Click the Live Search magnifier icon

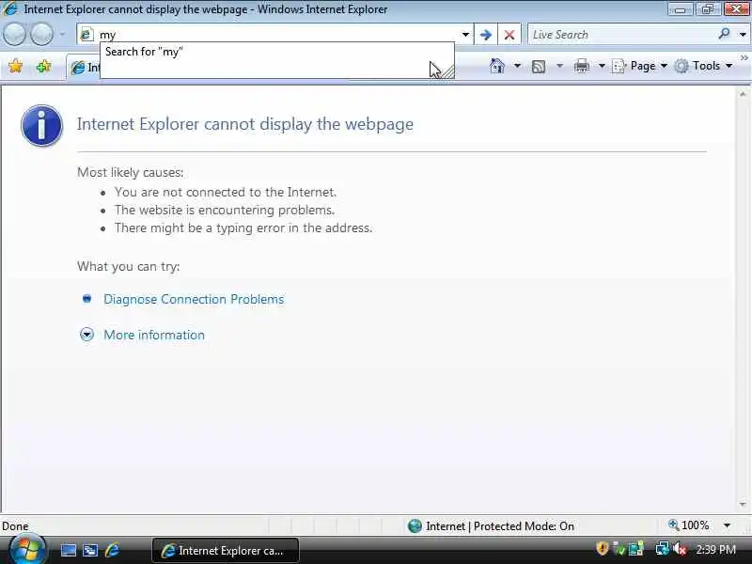coord(724,34)
